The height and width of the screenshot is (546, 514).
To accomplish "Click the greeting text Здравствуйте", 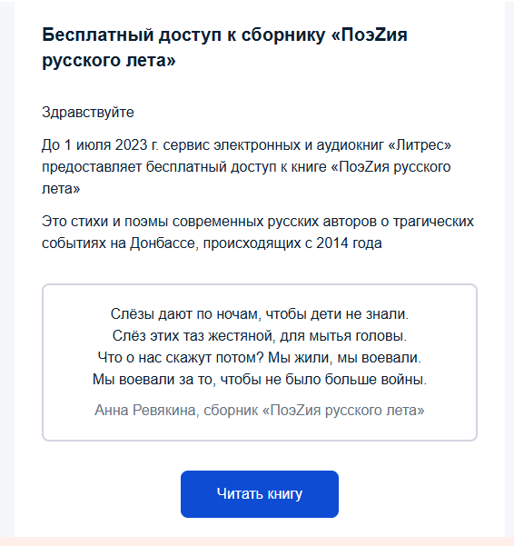I will tap(88, 113).
